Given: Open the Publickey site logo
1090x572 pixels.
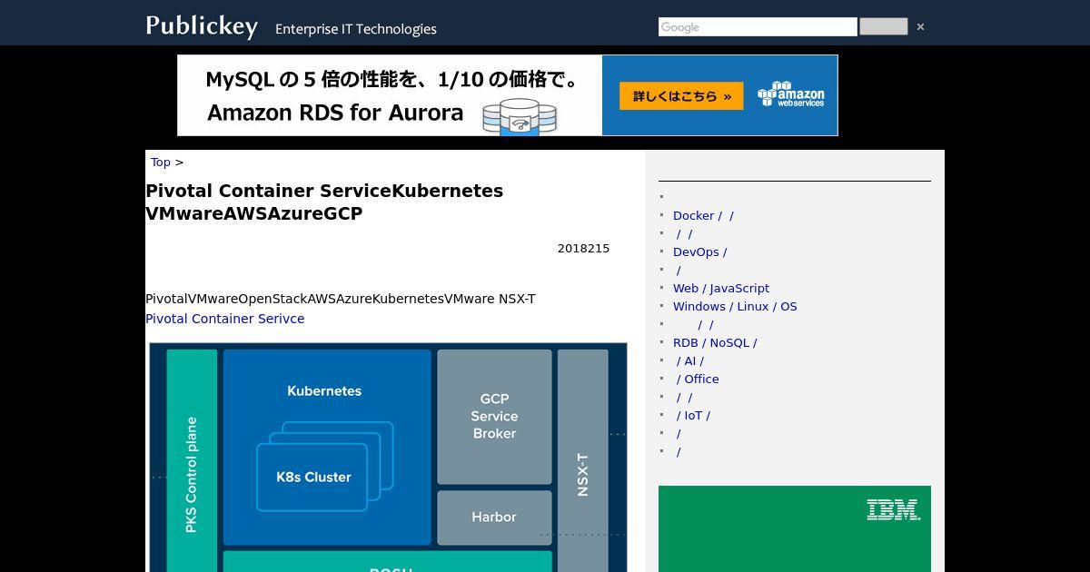Looking at the screenshot, I should [x=202, y=25].
